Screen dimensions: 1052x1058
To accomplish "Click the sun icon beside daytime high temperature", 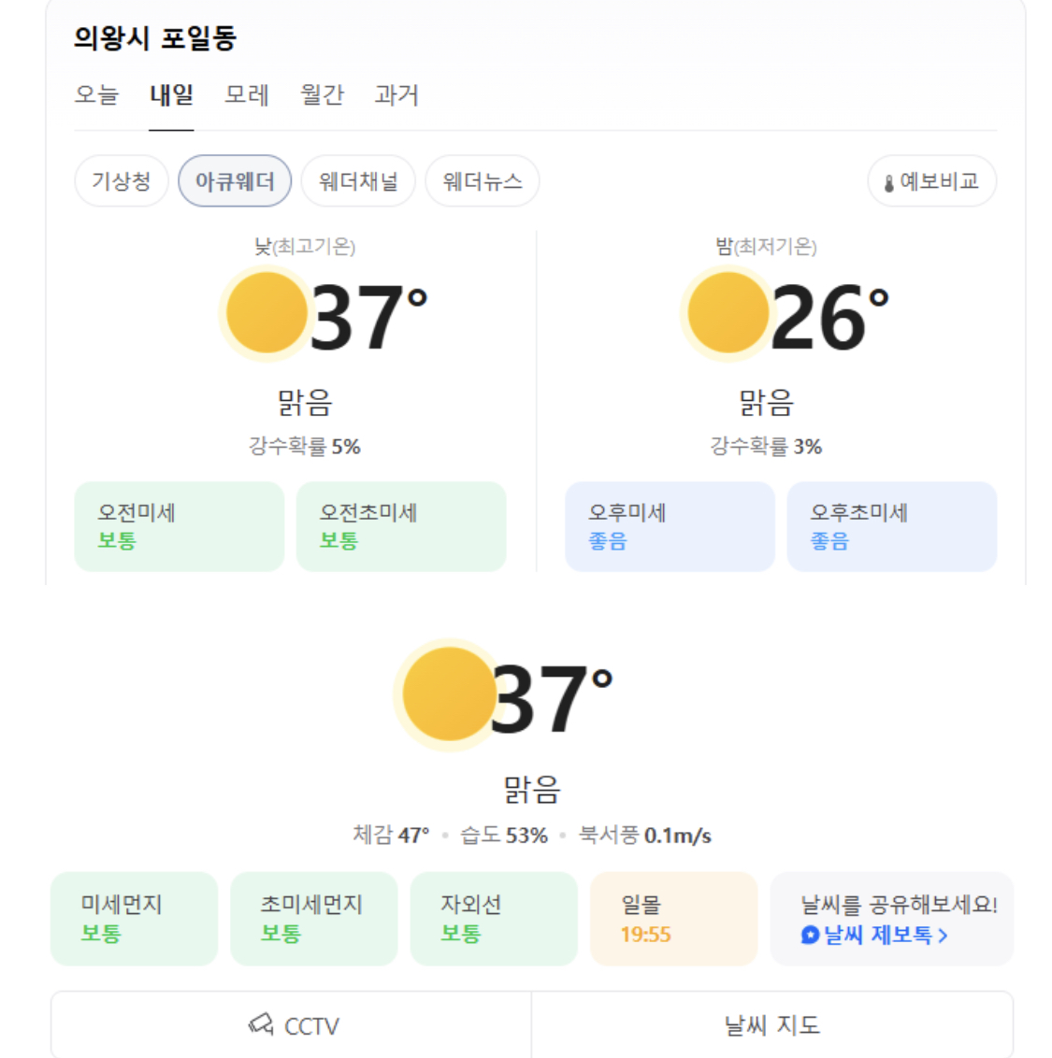I will [x=267, y=312].
